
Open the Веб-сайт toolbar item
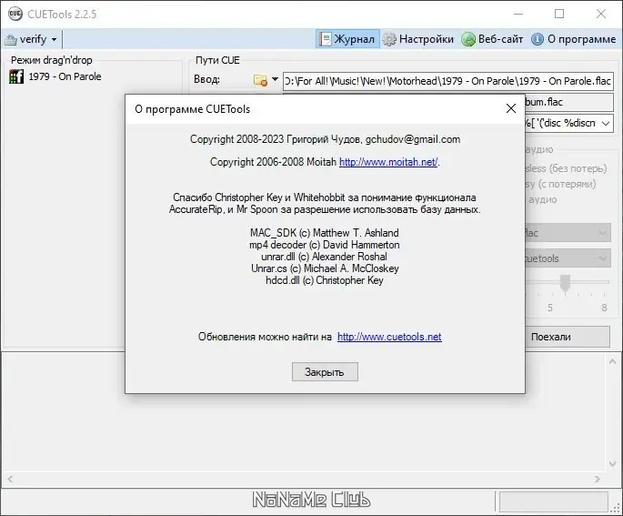[x=492, y=39]
